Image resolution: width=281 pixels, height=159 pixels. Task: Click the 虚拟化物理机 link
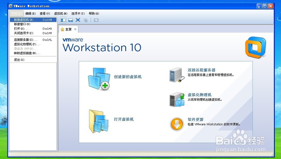(200, 95)
